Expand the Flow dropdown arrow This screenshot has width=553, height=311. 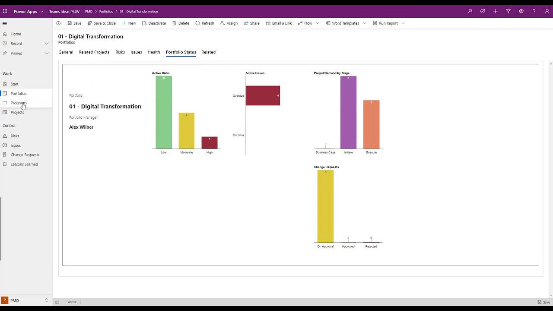[x=318, y=23]
